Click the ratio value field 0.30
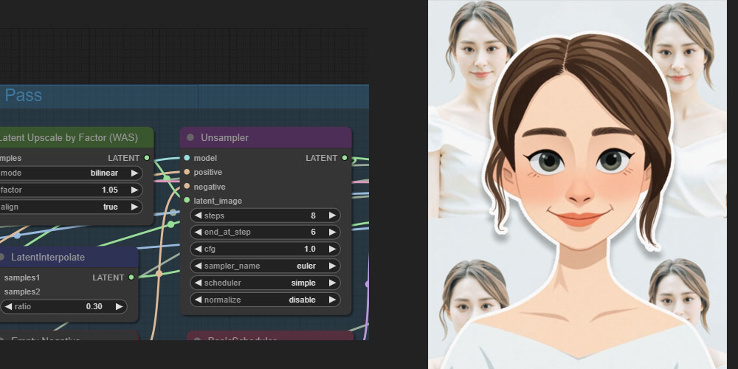Screen dimensions: 738x369 point(63,307)
